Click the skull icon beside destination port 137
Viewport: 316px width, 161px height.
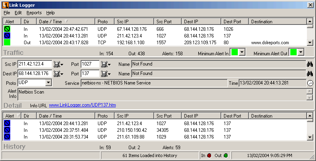pos(105,73)
